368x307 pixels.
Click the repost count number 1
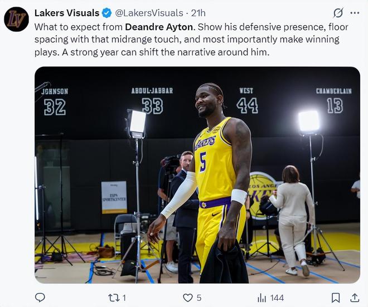pos(124,298)
